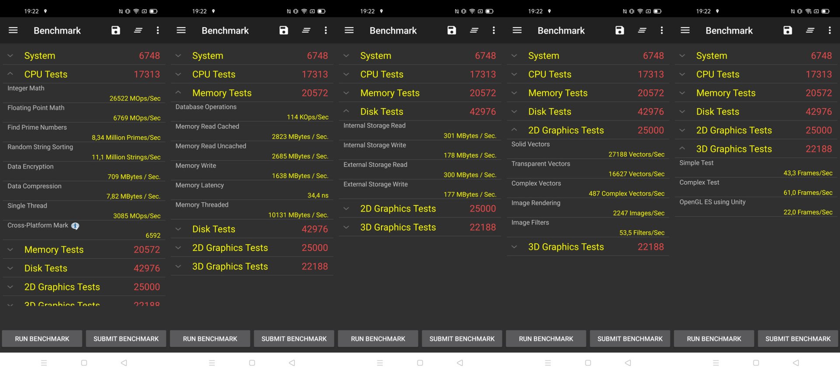Viewport: 840px width, 373px height.
Task: Tap sort icon on fourth phone screen
Action: point(642,30)
